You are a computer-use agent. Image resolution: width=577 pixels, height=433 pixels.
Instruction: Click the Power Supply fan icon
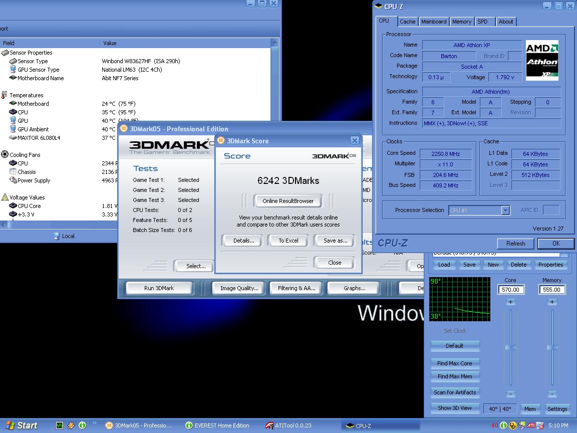[13, 180]
